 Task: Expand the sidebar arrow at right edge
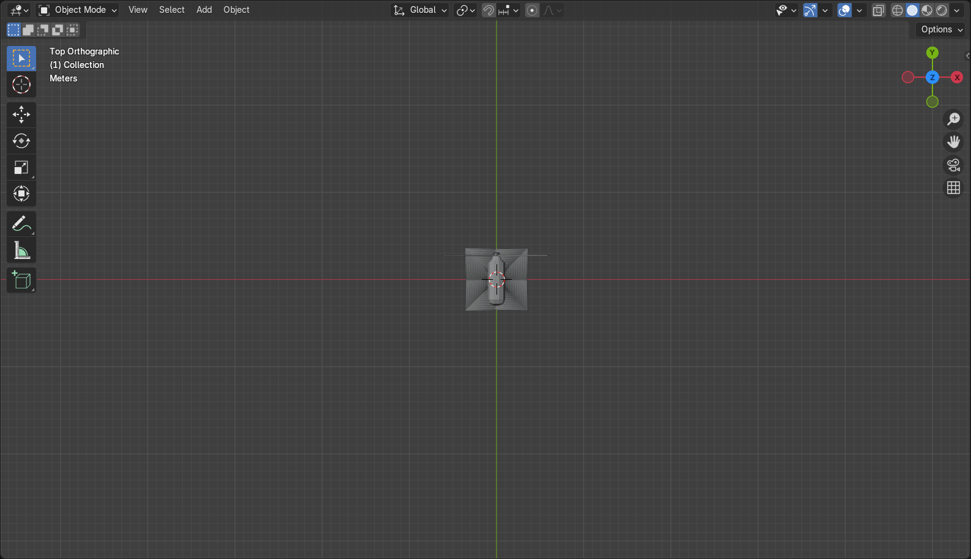[x=967, y=56]
